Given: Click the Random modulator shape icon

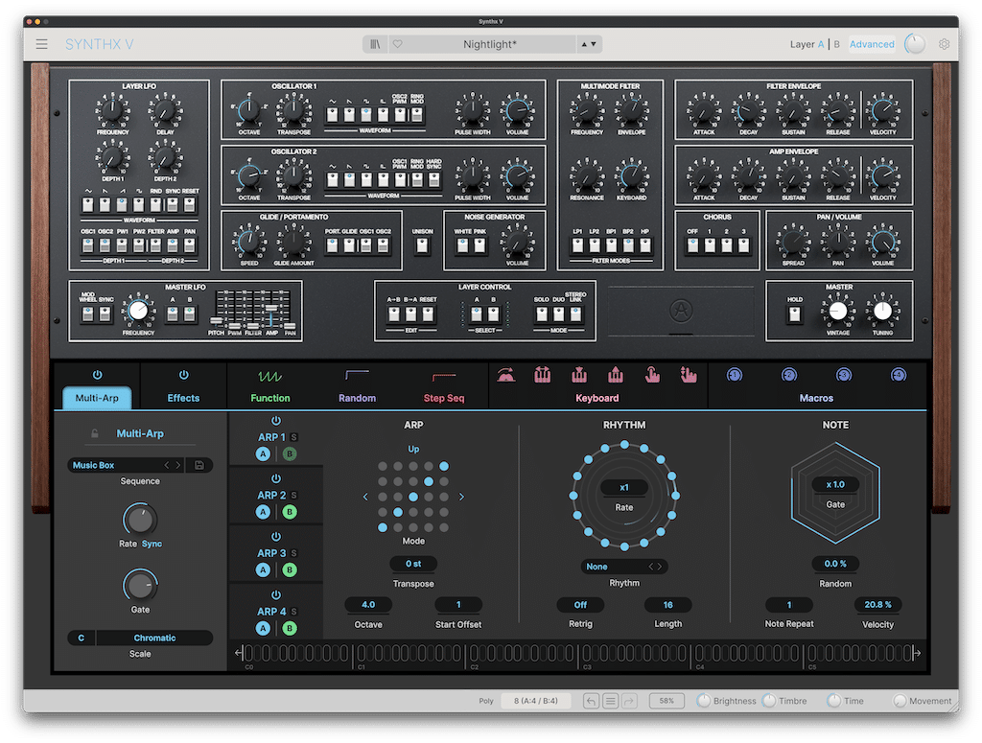Looking at the screenshot, I should click(x=357, y=376).
